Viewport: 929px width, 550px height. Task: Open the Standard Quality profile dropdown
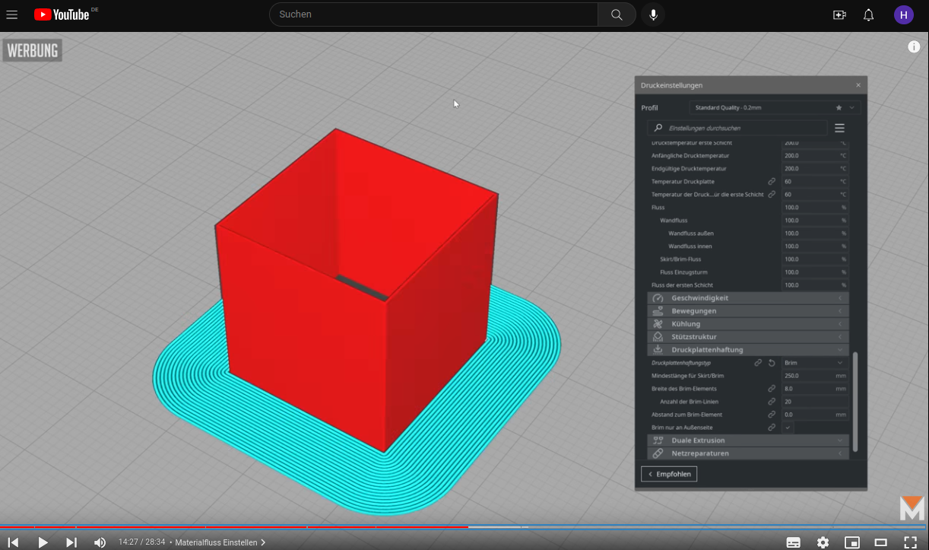(x=768, y=108)
